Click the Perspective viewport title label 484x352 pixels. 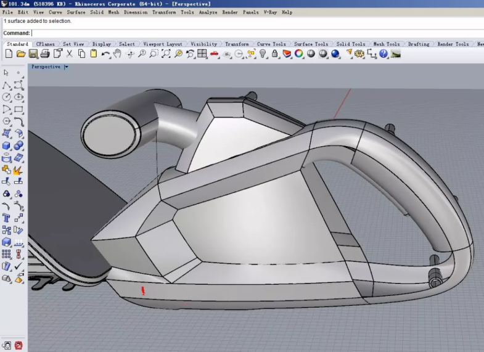(46, 67)
